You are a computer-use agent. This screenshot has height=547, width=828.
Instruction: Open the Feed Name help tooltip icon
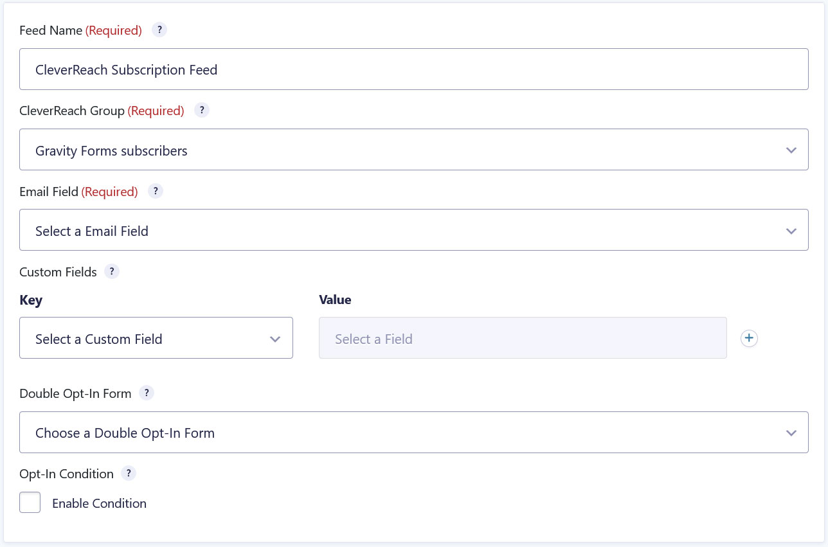pos(159,30)
